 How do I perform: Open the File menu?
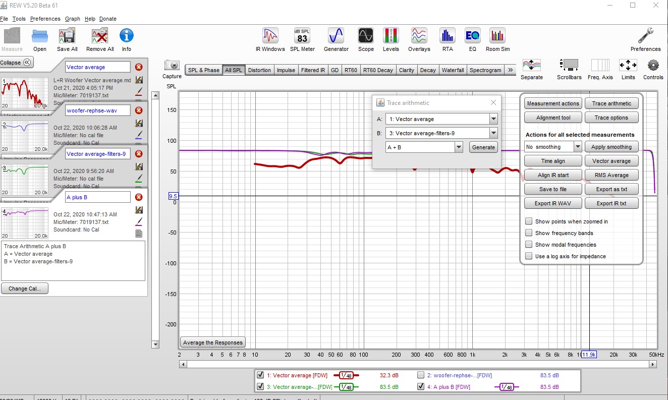(x=4, y=19)
